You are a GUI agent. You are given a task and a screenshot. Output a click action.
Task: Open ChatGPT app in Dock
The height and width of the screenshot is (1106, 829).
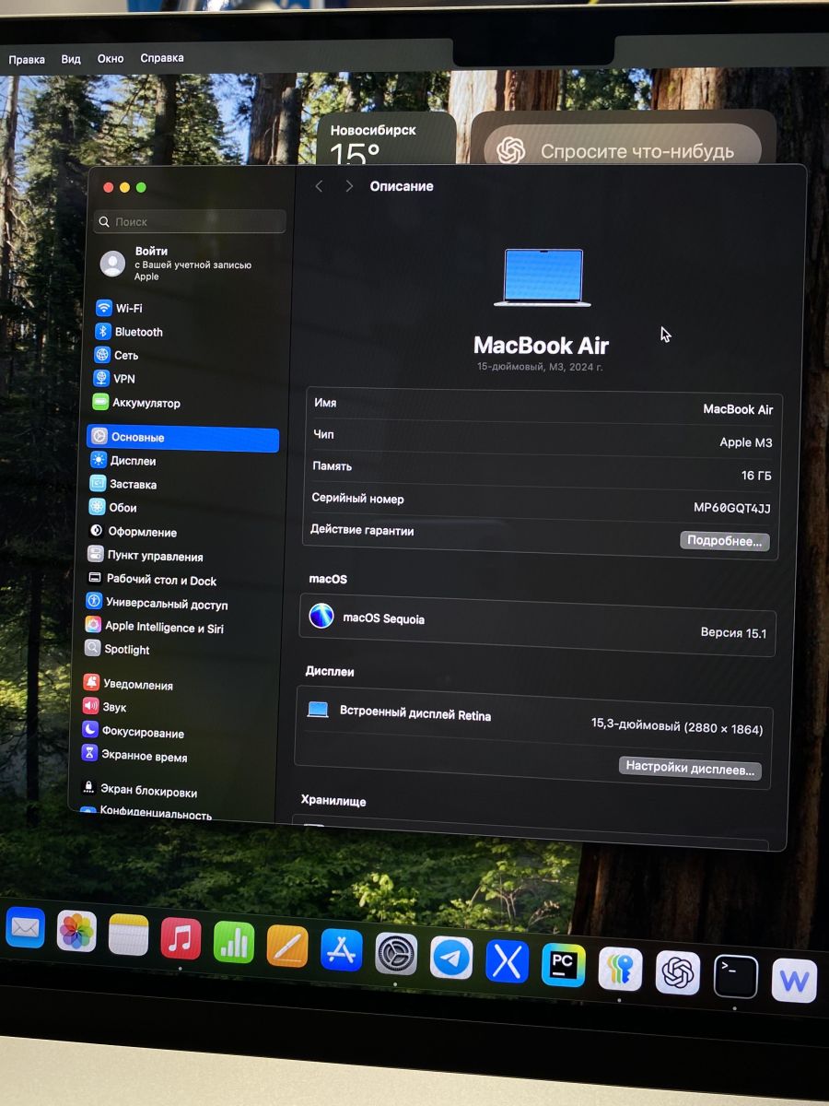[x=678, y=973]
